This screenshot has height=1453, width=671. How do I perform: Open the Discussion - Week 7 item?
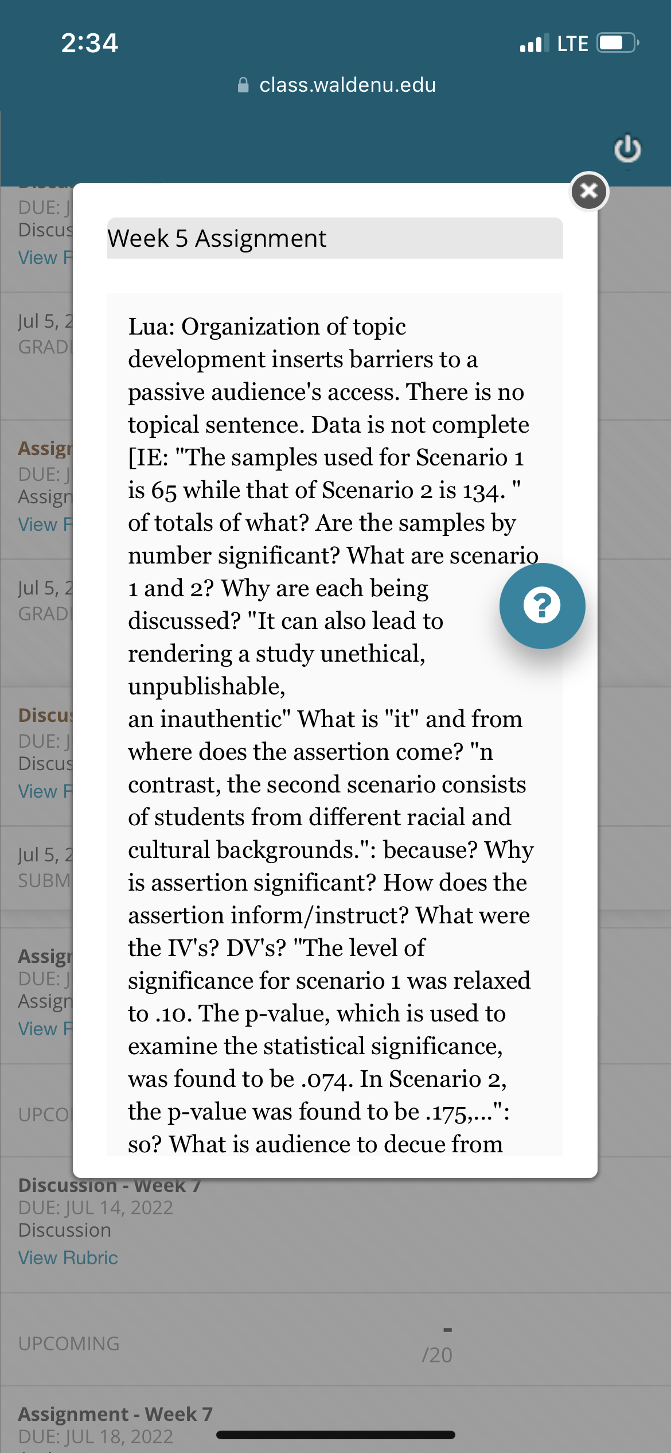pyautogui.click(x=109, y=1185)
